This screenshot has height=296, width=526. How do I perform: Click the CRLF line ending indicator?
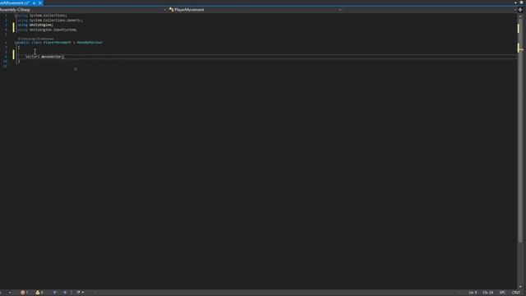(516, 293)
